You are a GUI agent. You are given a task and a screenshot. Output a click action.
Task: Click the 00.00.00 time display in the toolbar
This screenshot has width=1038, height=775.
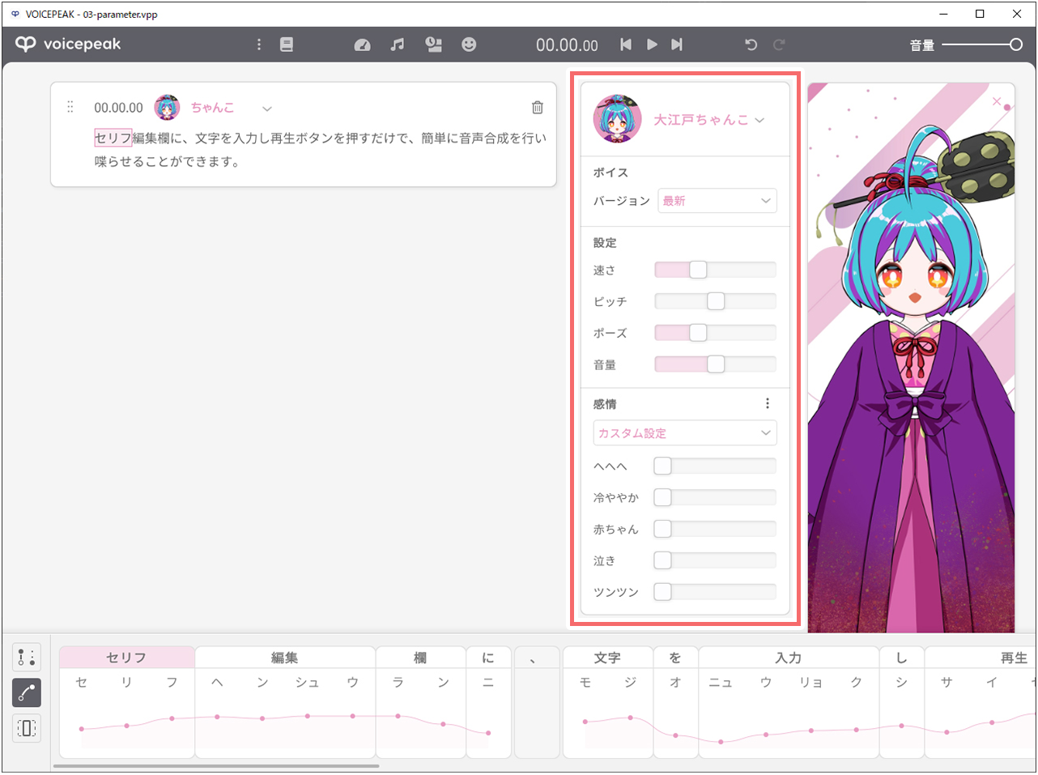tap(567, 45)
